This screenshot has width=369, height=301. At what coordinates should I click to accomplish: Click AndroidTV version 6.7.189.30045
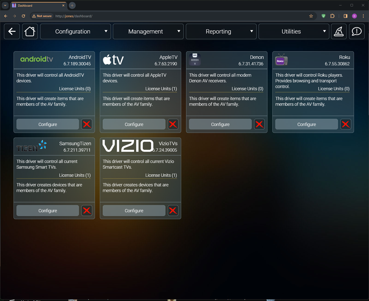click(77, 64)
